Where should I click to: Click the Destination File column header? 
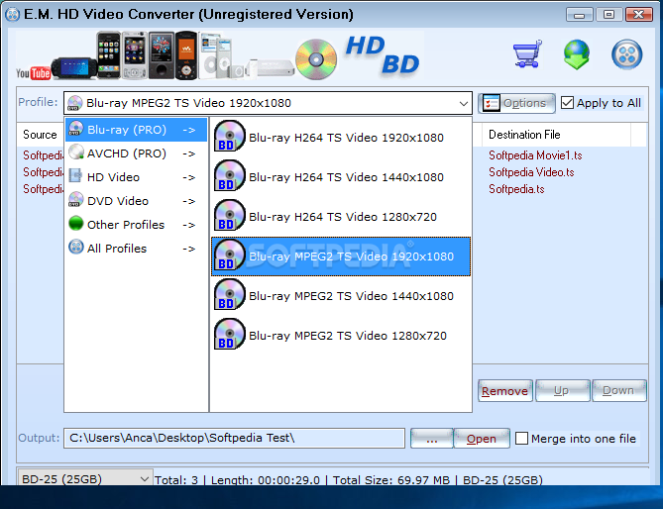[556, 135]
